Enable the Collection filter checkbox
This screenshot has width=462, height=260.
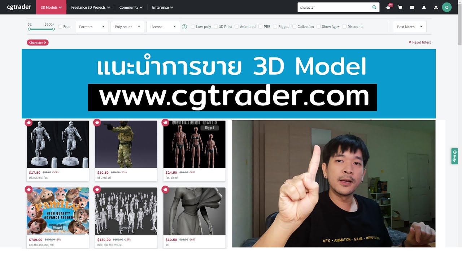click(x=294, y=27)
